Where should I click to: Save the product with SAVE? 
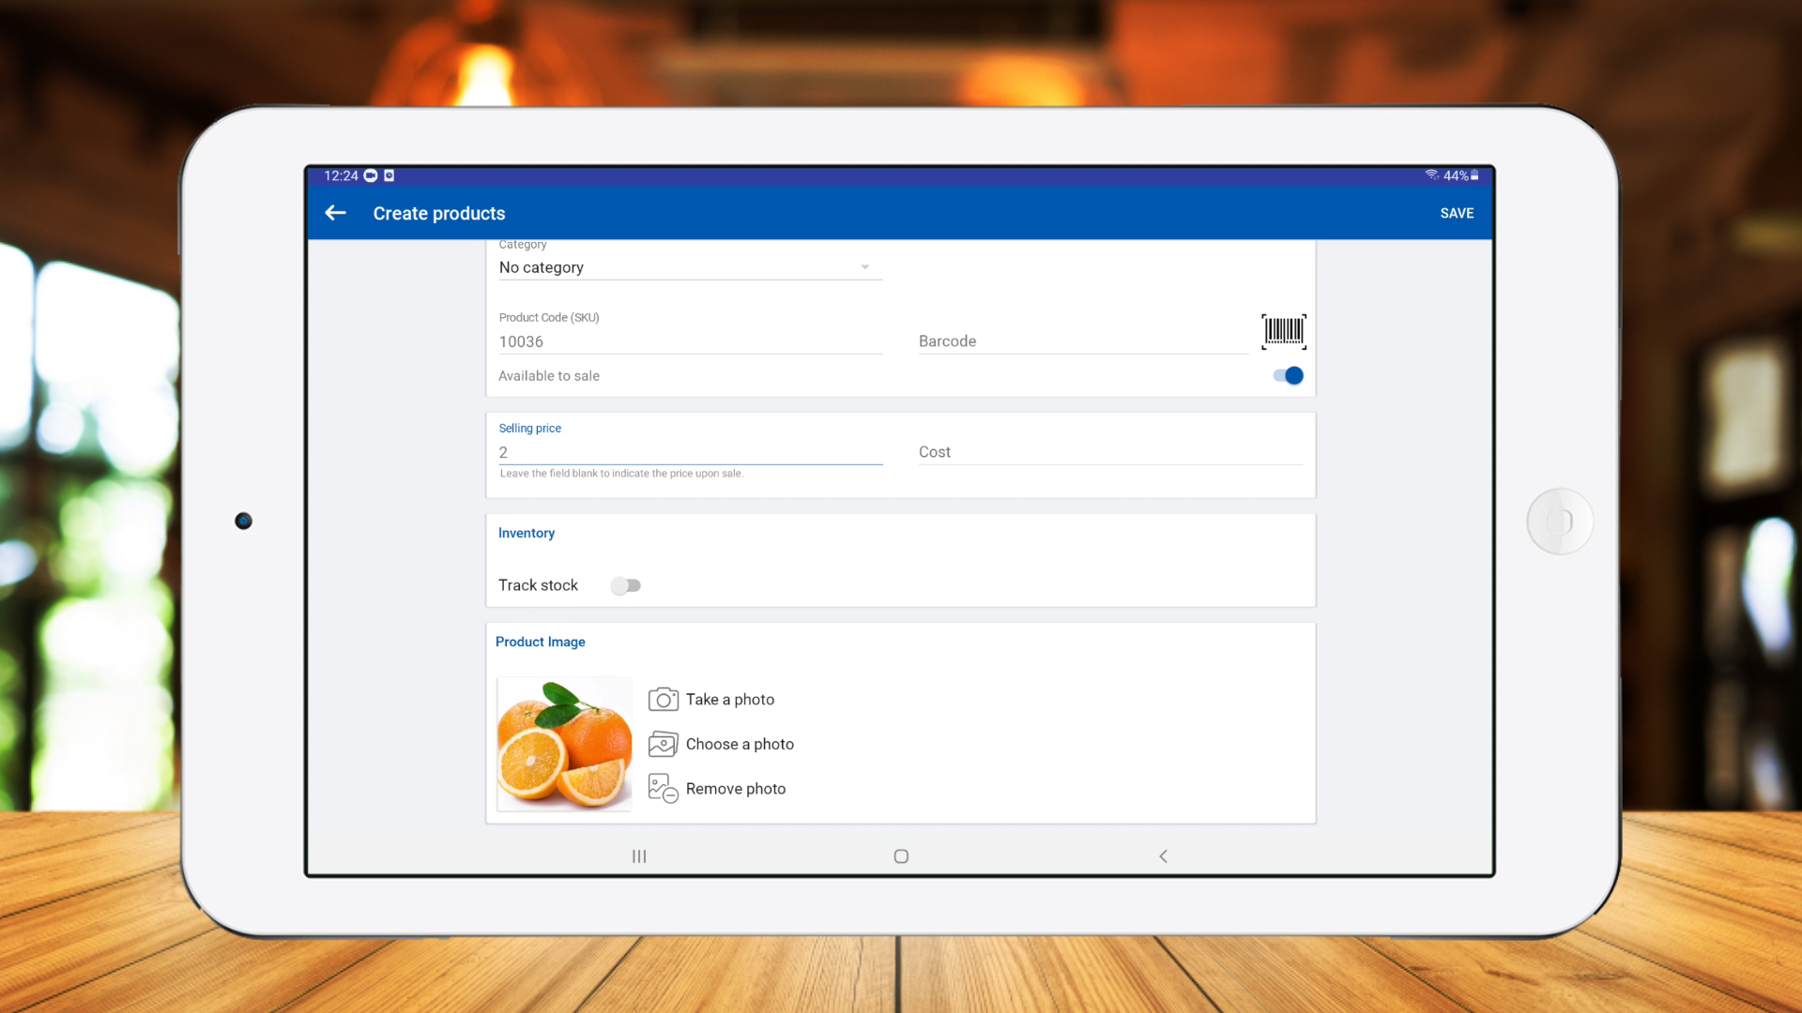coord(1457,214)
